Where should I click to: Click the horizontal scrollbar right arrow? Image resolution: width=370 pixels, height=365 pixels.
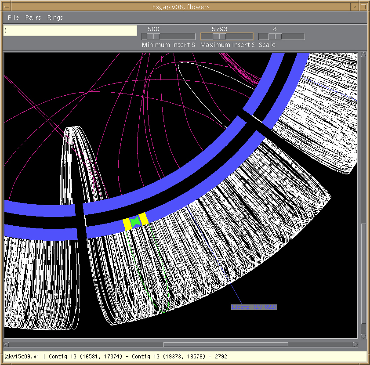click(x=355, y=344)
